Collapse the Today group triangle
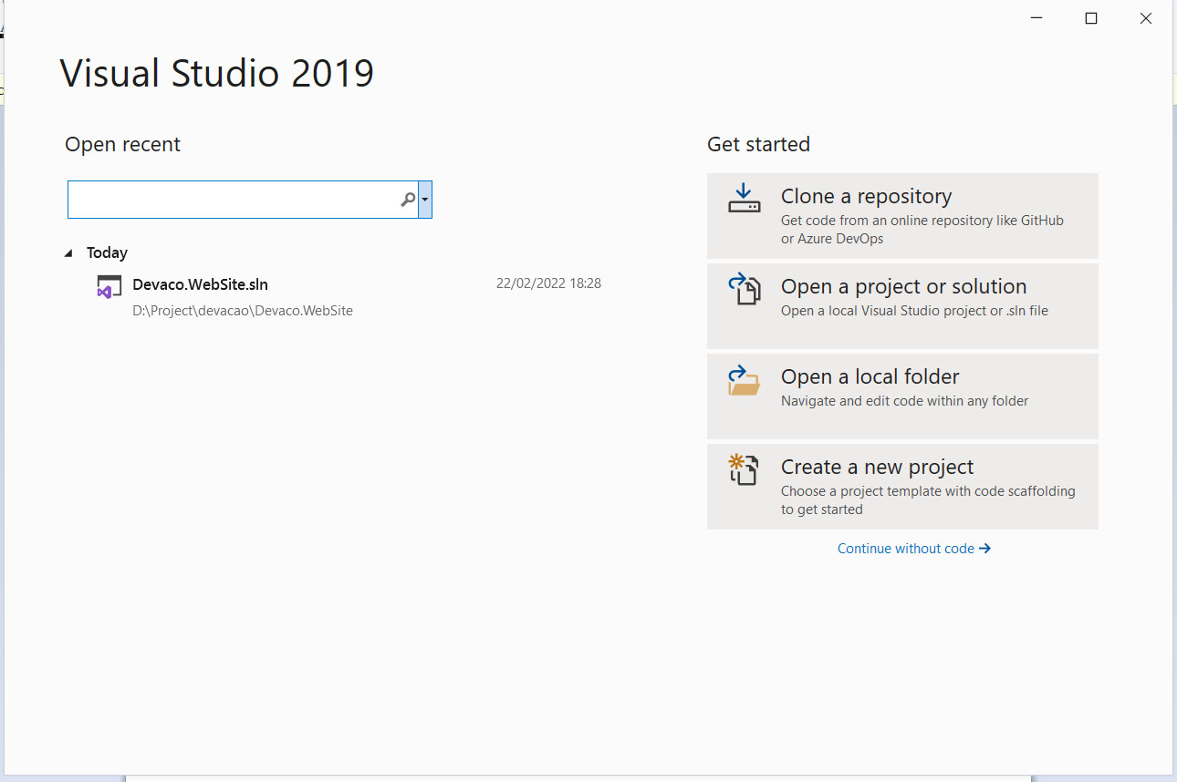The image size is (1177, 782). [x=69, y=253]
